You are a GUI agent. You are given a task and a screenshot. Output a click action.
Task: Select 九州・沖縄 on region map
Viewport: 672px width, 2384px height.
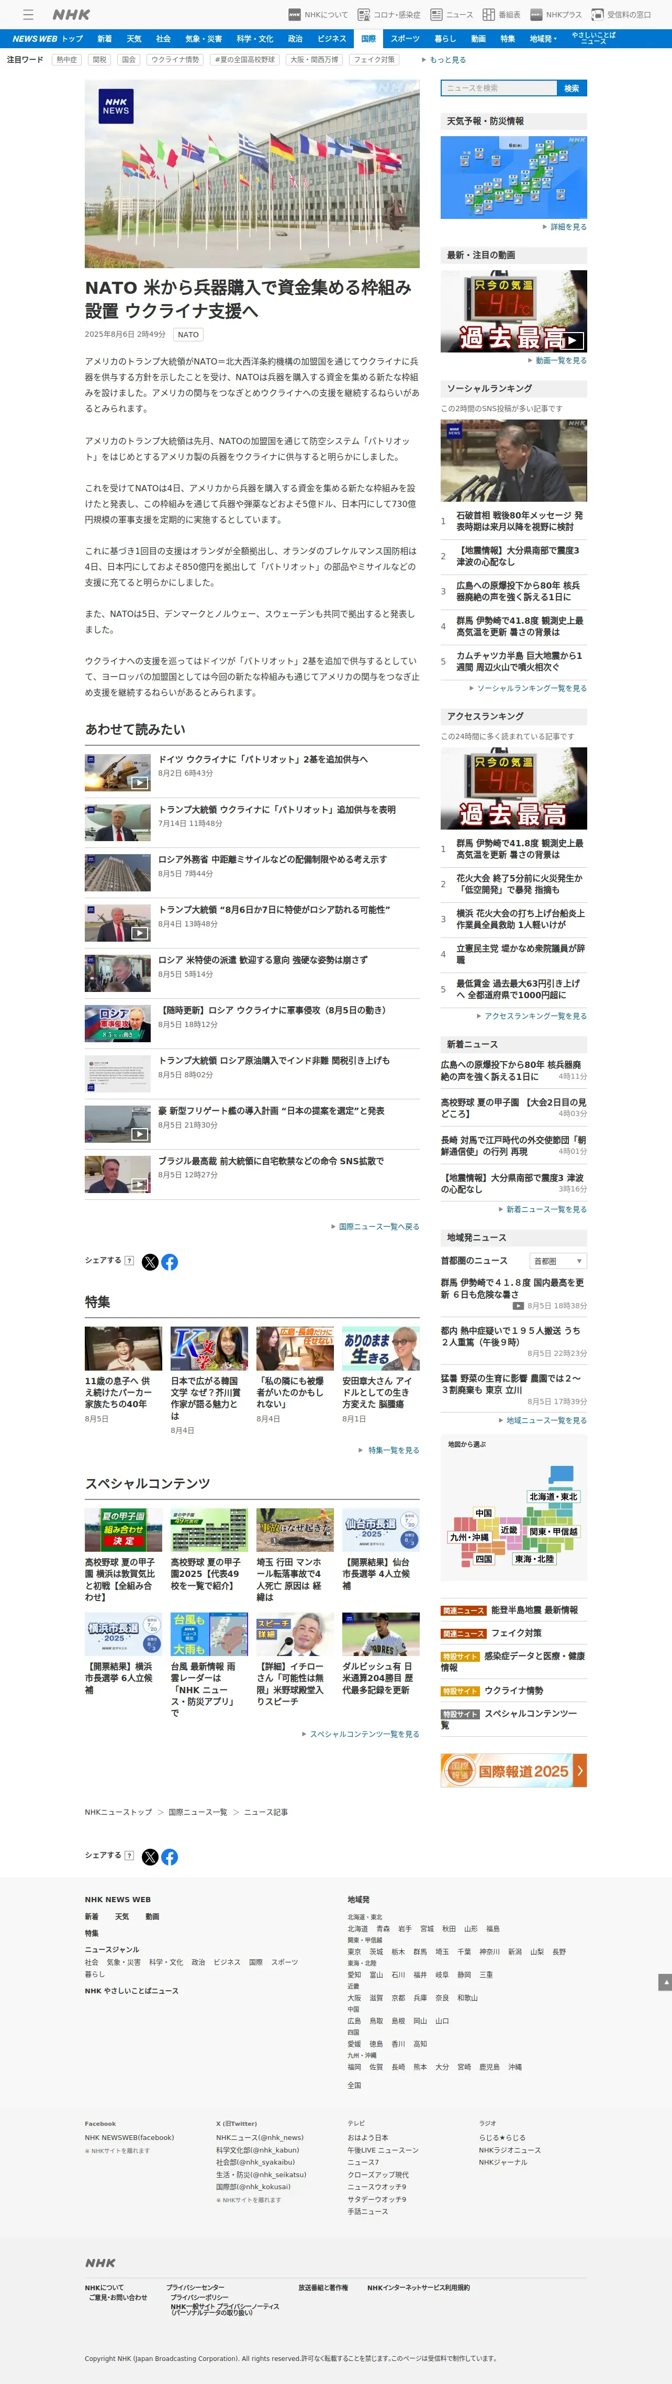pyautogui.click(x=468, y=1537)
